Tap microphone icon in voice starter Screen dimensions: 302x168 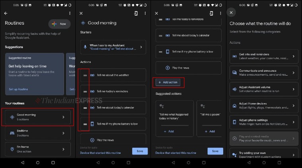coord(85,47)
